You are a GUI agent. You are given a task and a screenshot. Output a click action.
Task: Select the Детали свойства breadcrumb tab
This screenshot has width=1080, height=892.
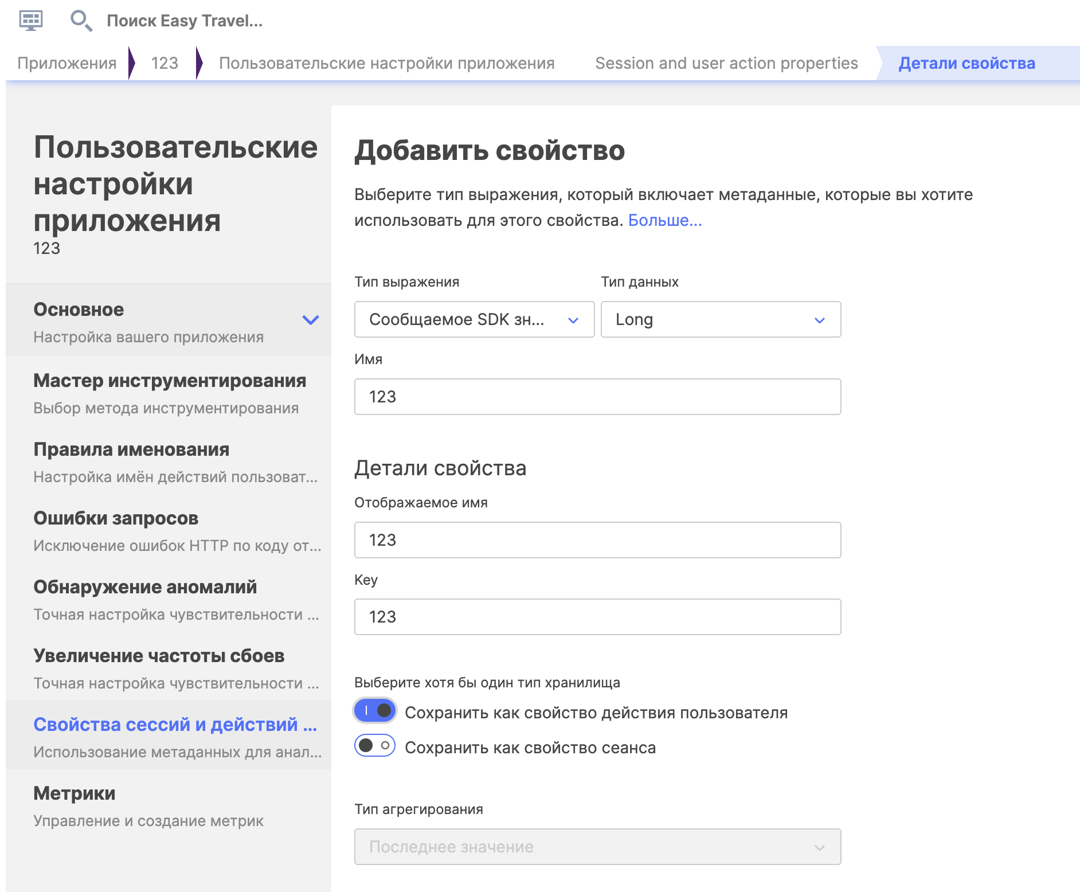[x=966, y=63]
